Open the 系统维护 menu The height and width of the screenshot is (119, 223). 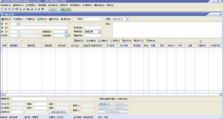click(x=6, y=5)
